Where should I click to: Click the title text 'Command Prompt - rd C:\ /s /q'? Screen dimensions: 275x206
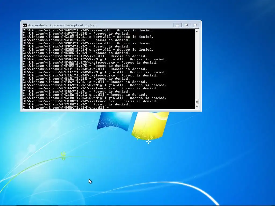[x=73, y=25]
